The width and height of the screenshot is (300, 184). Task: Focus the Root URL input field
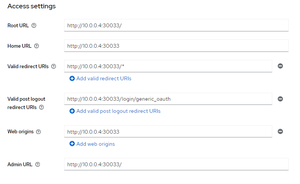pos(176,25)
